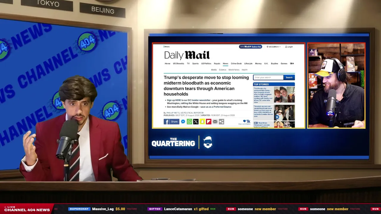Screen dimensions: 381x214
Task: Open the Money section
Action: pyautogui.click(x=258, y=63)
